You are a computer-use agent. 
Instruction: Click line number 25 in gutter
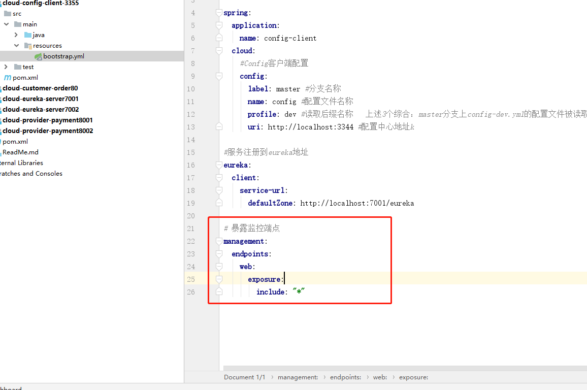[191, 280]
